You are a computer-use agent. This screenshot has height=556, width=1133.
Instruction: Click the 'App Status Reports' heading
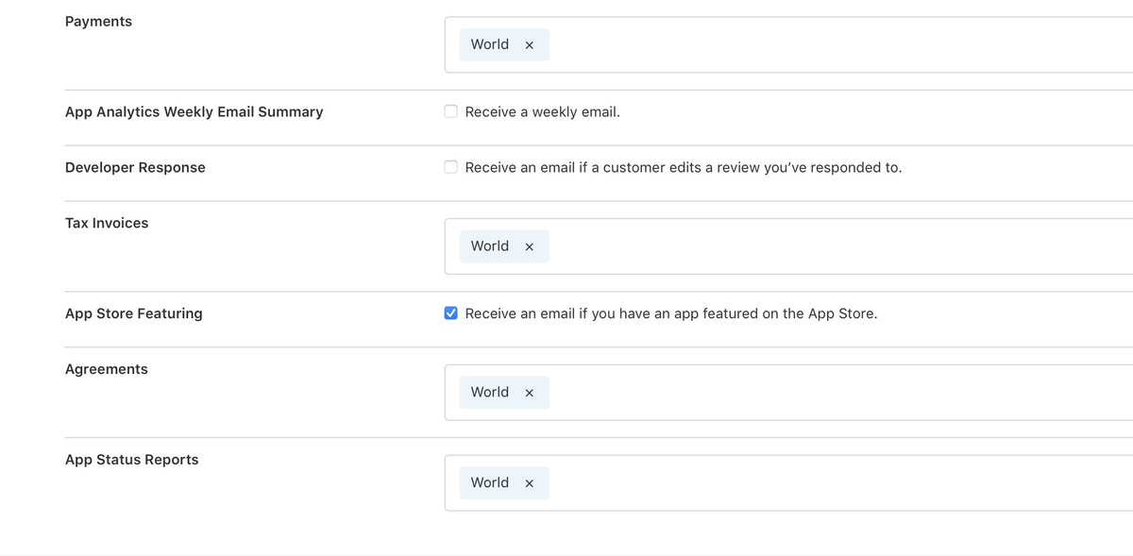[131, 460]
